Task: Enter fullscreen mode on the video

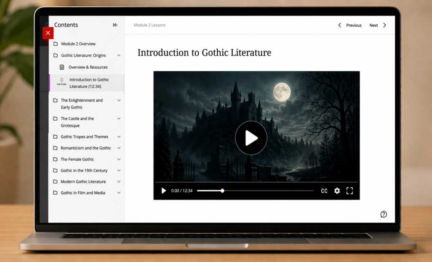Action: [x=349, y=191]
